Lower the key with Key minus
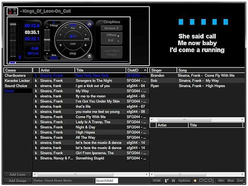 (66, 28)
